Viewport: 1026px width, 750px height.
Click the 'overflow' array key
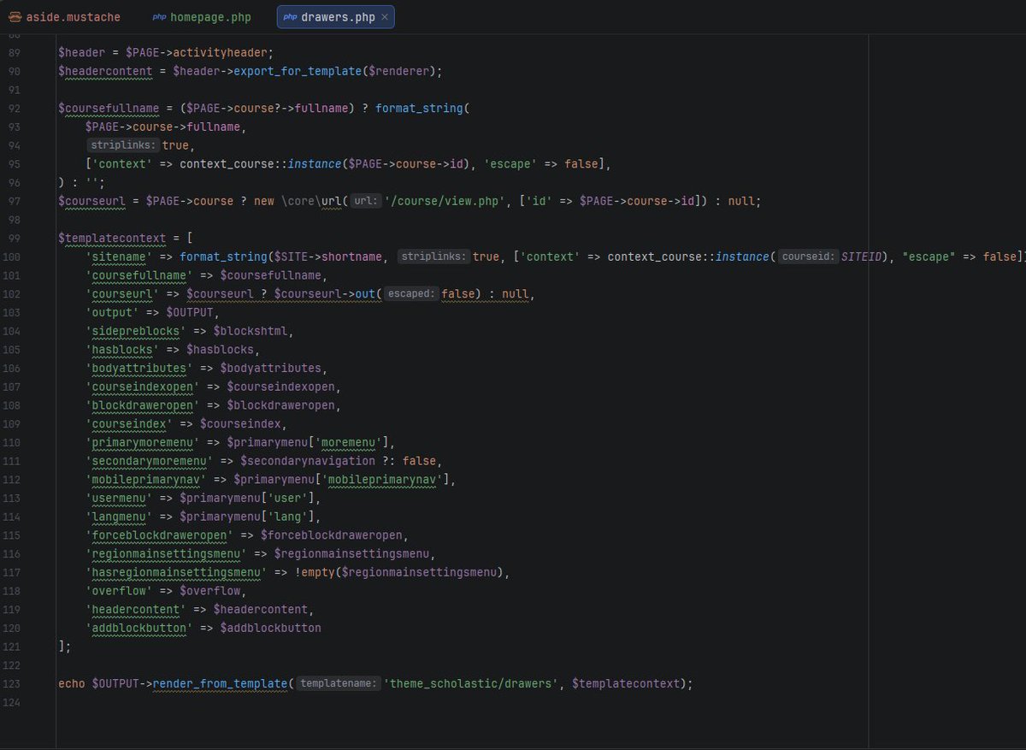click(x=119, y=591)
